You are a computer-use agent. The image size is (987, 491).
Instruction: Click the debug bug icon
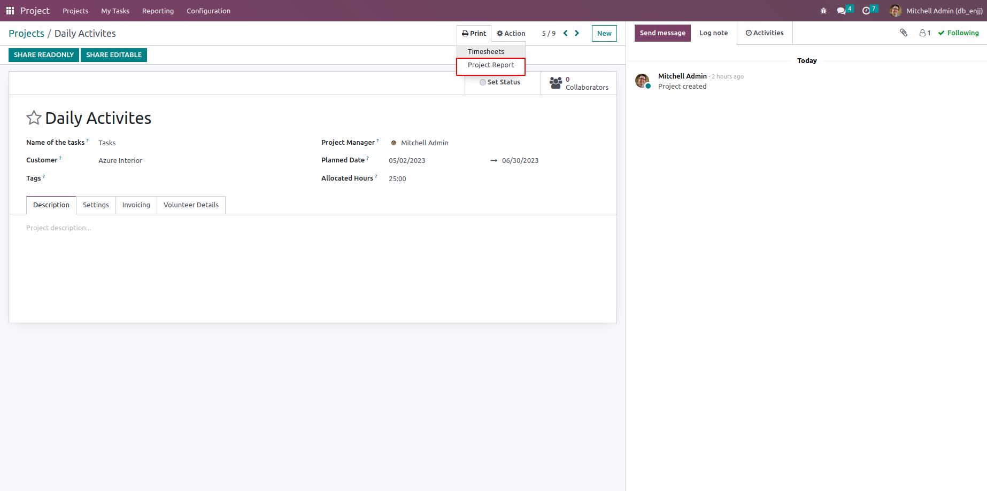click(823, 11)
